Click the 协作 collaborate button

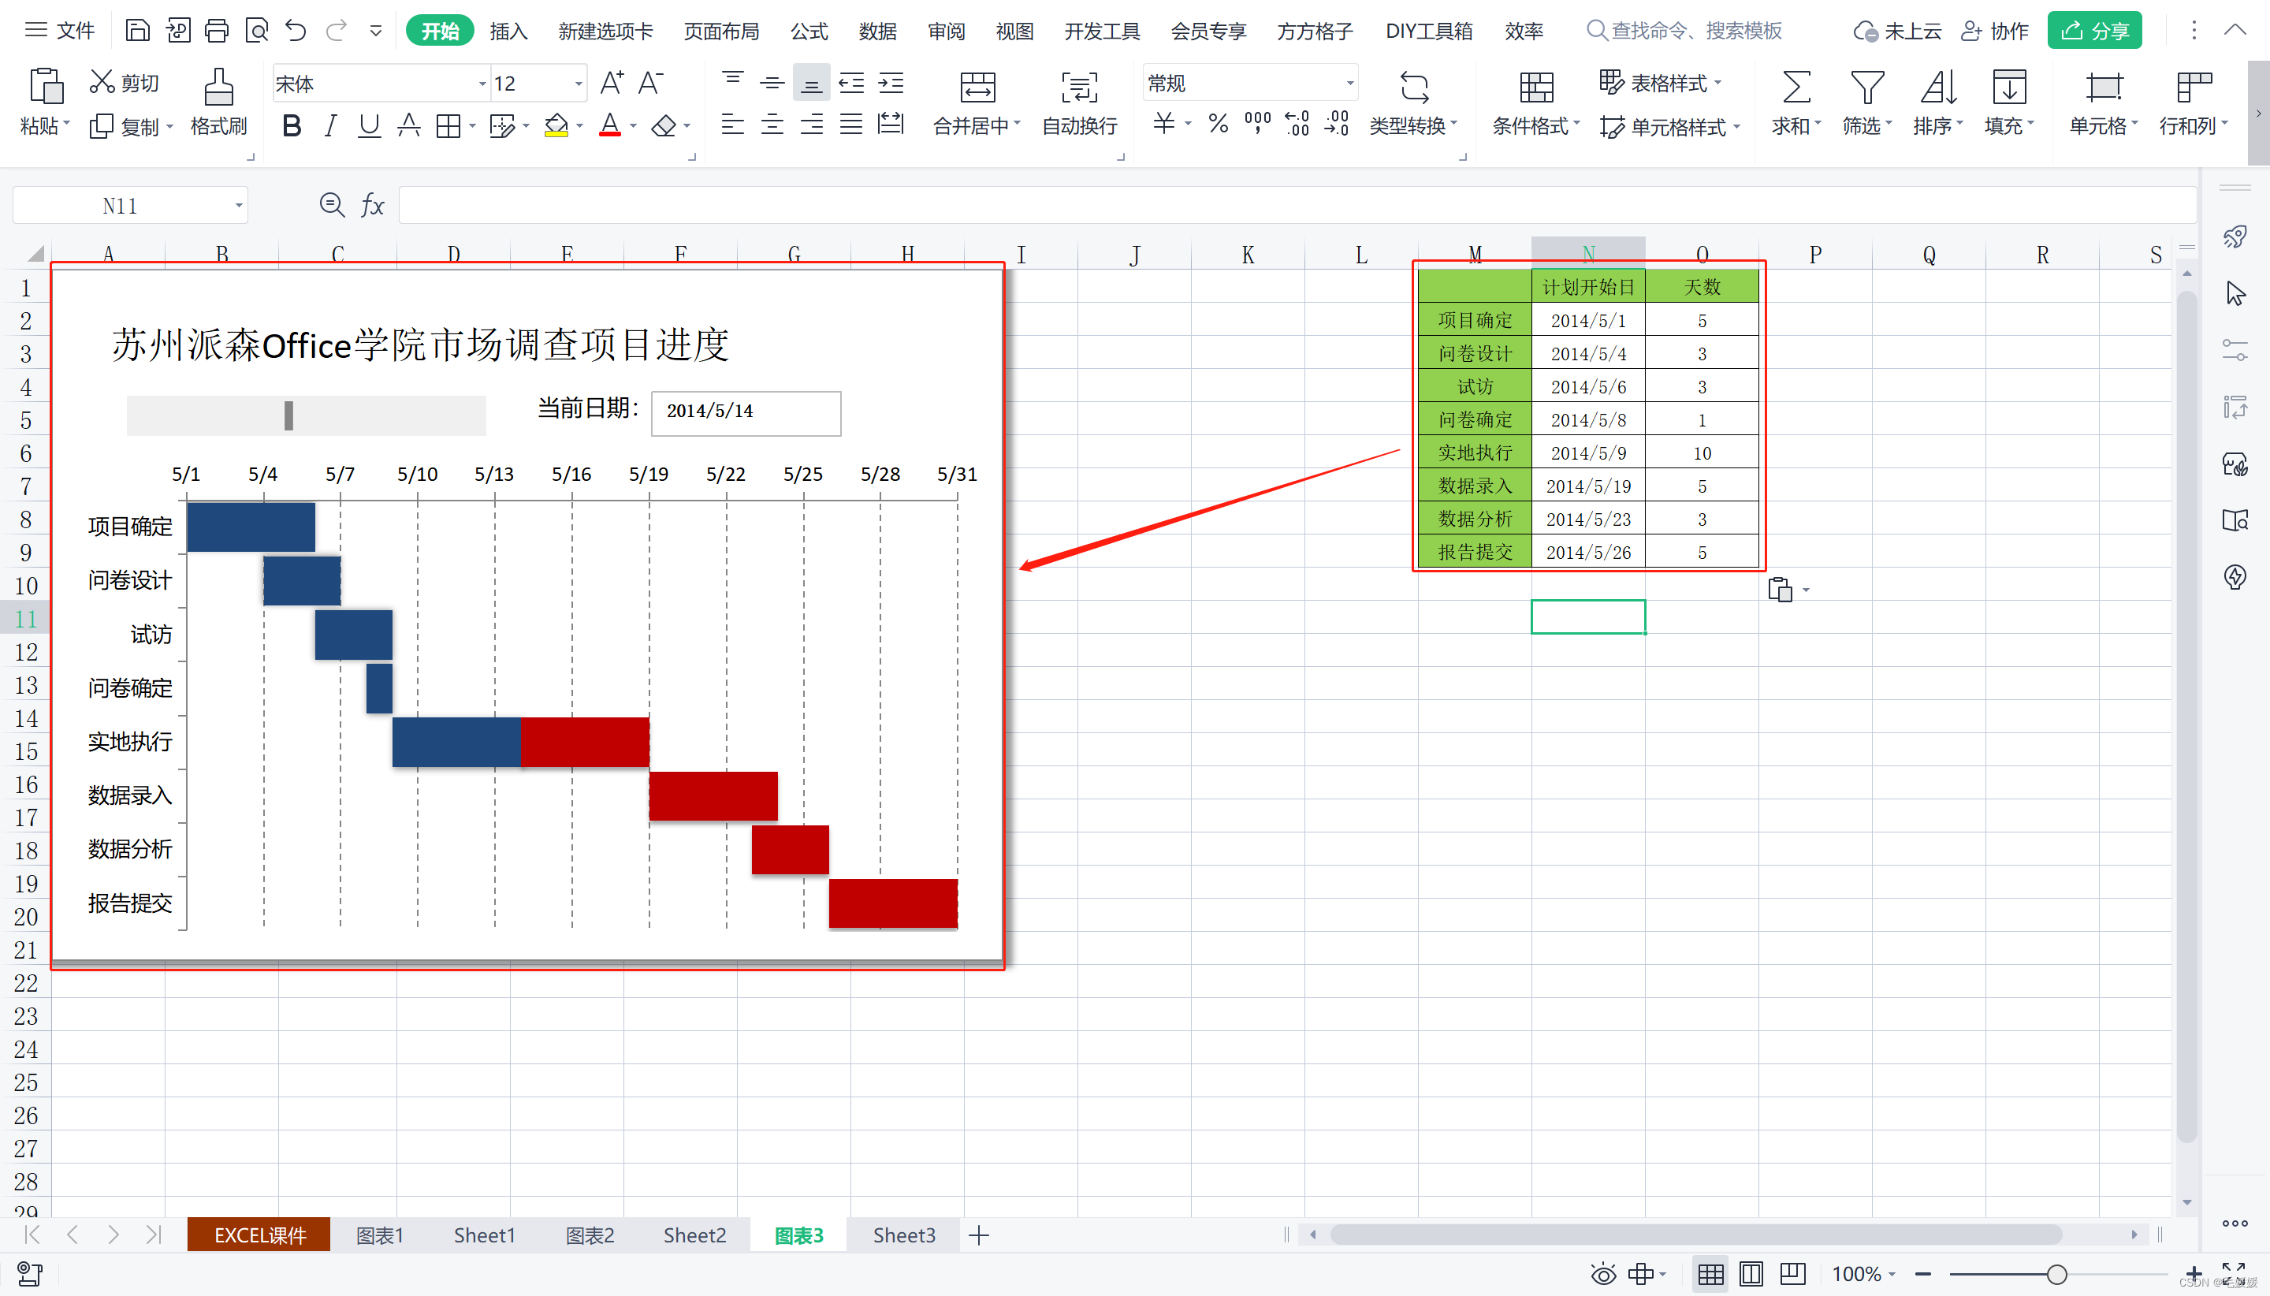click(x=1995, y=32)
